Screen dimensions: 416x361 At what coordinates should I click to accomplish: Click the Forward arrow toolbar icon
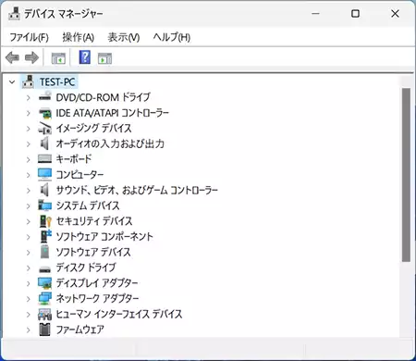[x=31, y=57]
